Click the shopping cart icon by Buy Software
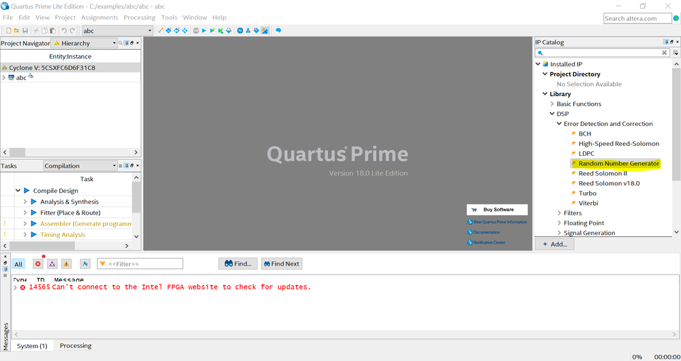 point(474,210)
